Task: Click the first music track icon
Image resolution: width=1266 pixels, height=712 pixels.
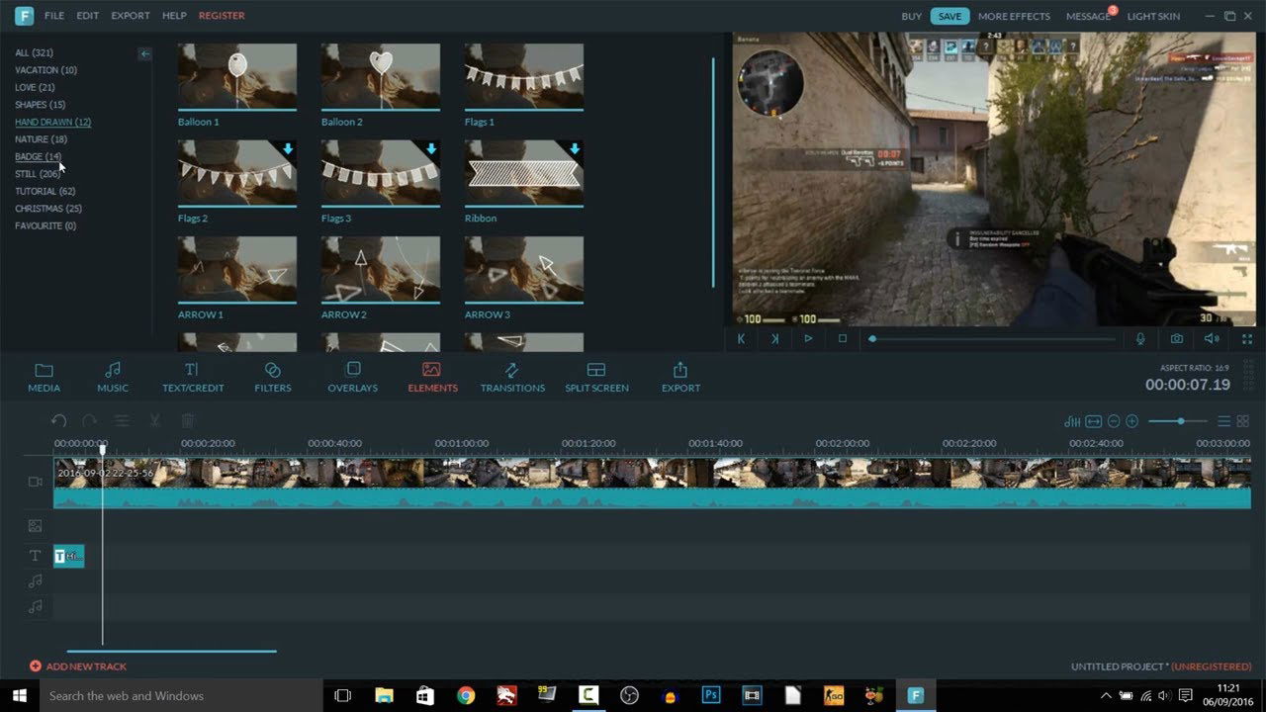Action: coord(36,580)
